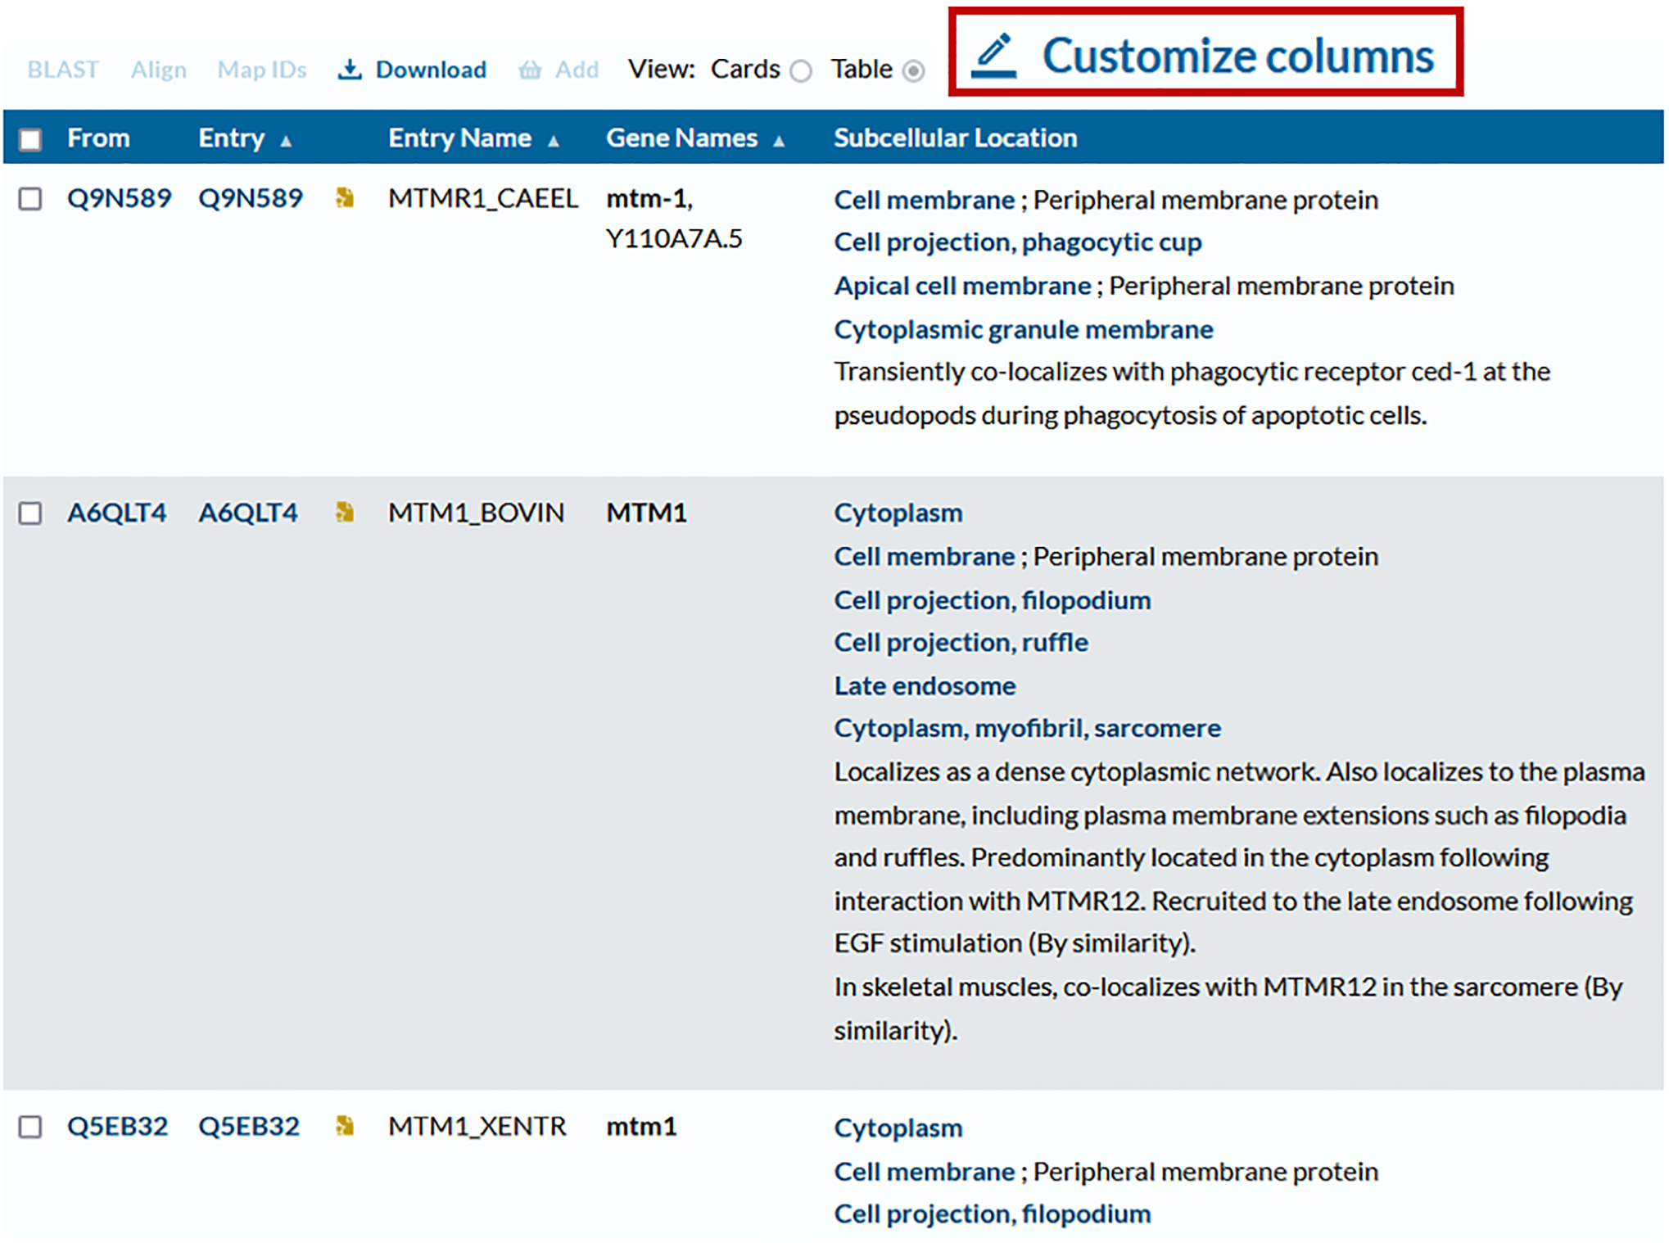1669x1243 pixels.
Task: Open Cytoplasmic granule membrane link
Action: point(1023,329)
